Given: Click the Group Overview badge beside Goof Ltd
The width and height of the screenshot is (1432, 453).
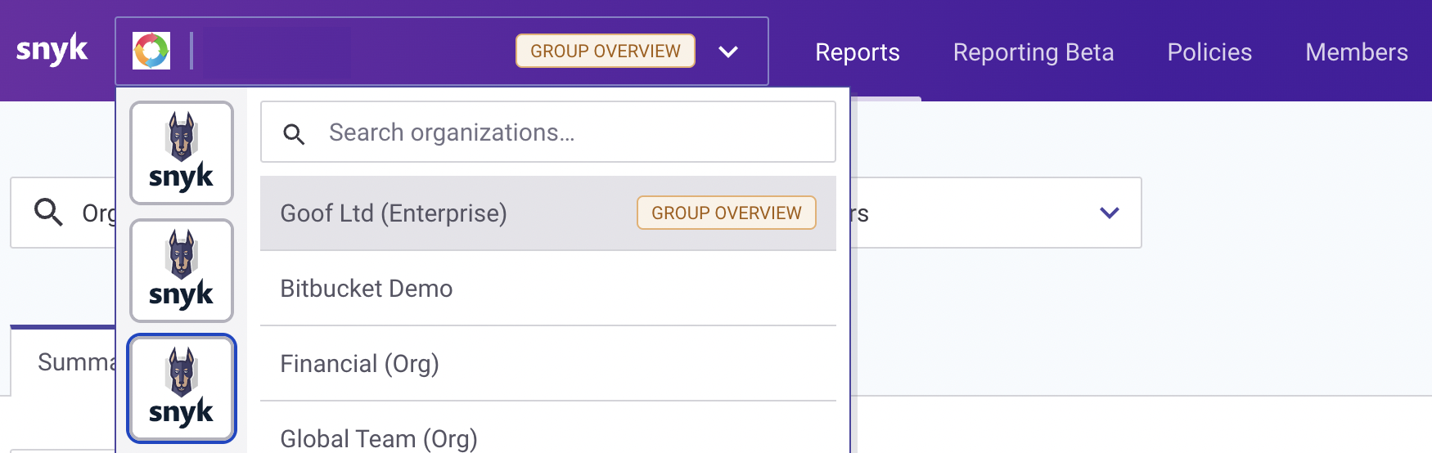Looking at the screenshot, I should pyautogui.click(x=727, y=213).
